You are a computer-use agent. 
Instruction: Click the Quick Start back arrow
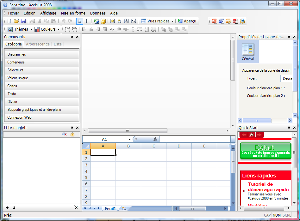tap(244, 135)
